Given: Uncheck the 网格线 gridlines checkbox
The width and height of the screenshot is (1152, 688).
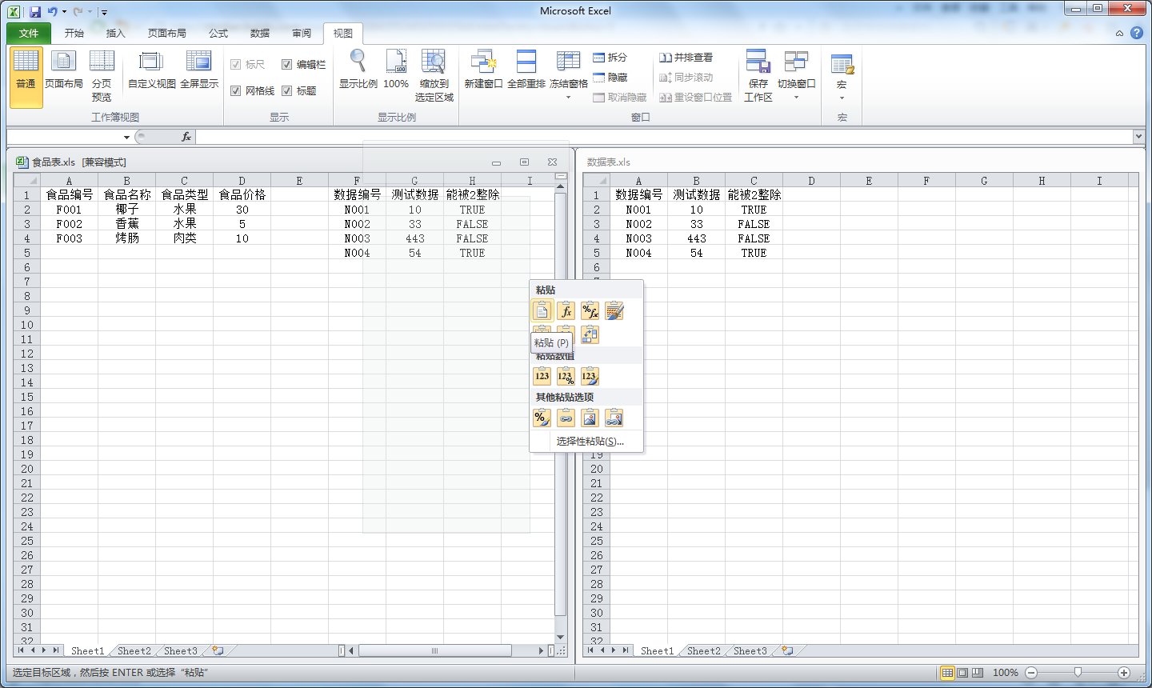Looking at the screenshot, I should click(x=236, y=91).
